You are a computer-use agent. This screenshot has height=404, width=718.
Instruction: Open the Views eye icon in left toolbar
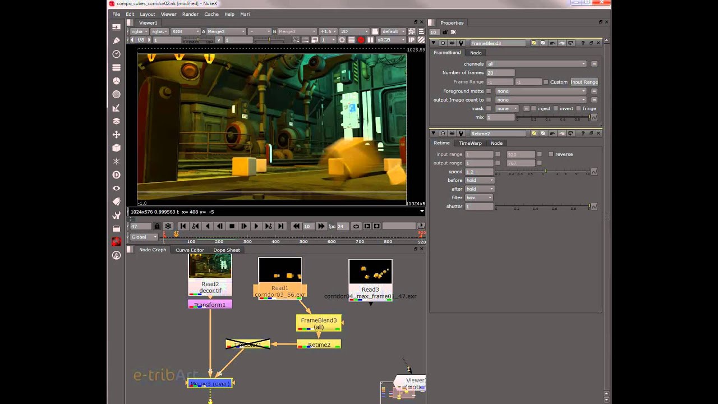pos(116,188)
